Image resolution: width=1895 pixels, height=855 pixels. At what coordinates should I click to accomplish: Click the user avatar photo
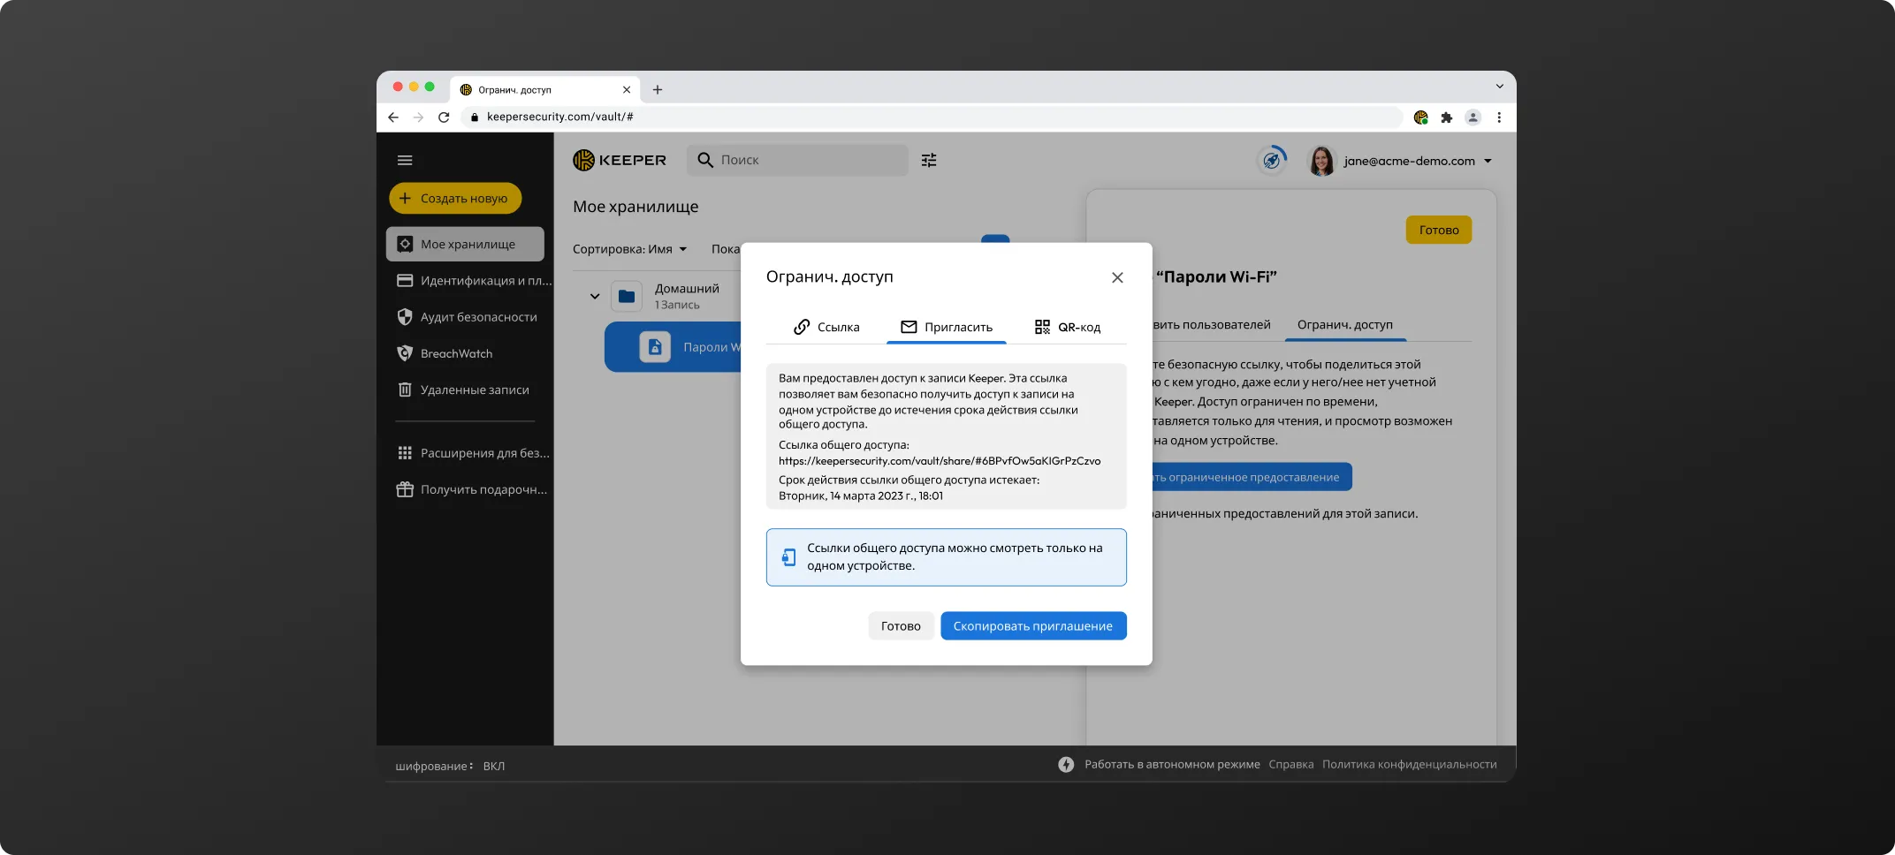coord(1321,161)
